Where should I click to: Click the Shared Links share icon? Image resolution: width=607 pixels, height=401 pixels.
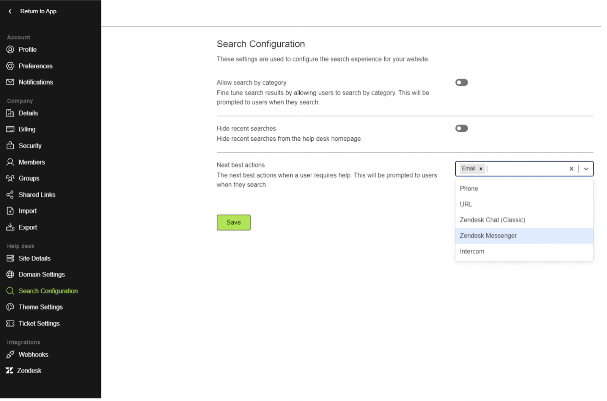pos(10,195)
